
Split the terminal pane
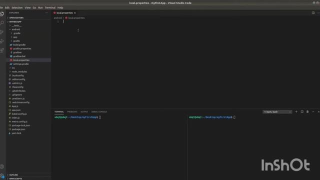point(302,112)
